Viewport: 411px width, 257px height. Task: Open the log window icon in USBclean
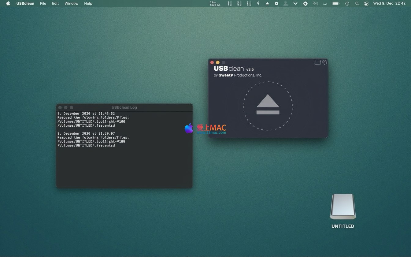point(317,62)
